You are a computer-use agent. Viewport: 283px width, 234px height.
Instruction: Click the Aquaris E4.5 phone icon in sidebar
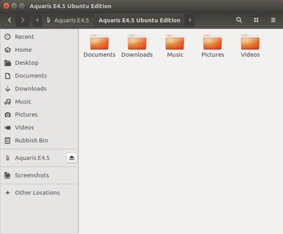coord(7,158)
